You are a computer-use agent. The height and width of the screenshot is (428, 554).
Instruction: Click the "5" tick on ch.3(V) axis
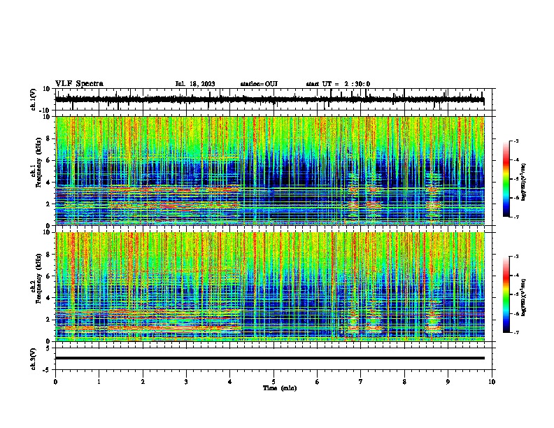pos(49,348)
